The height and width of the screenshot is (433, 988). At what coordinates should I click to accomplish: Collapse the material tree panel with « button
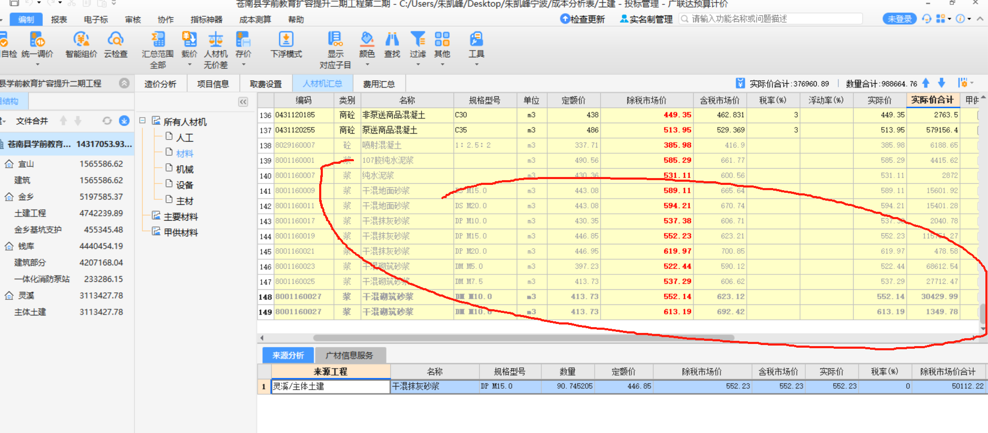point(243,102)
